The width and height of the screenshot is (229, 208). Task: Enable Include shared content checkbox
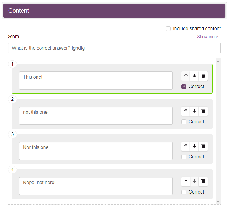click(x=168, y=29)
